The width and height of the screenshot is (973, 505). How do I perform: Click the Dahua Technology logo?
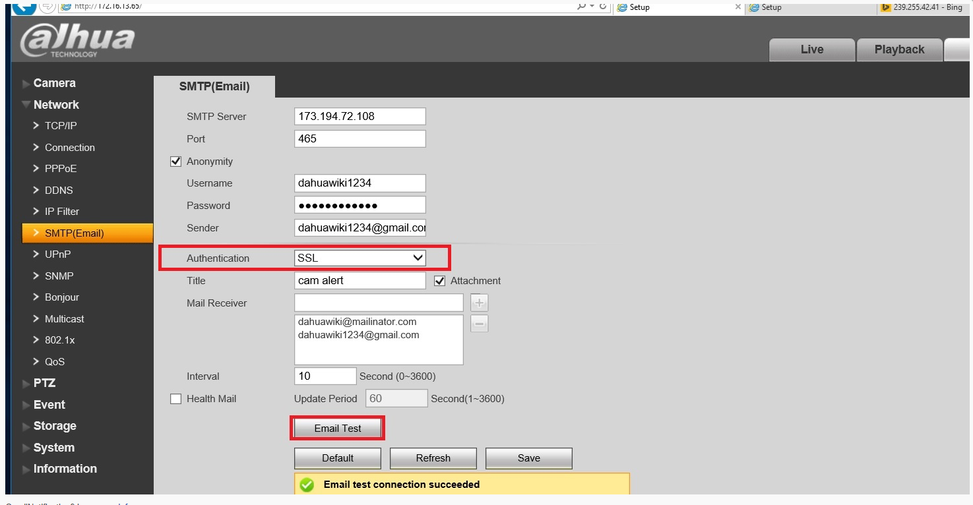tap(77, 41)
